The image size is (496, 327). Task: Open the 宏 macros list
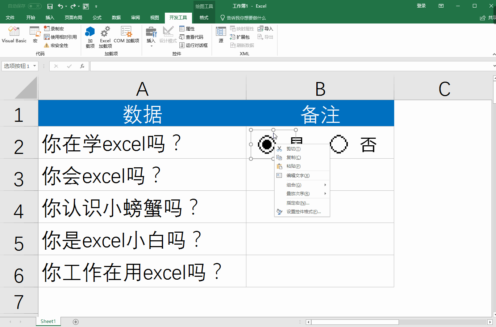(35, 35)
